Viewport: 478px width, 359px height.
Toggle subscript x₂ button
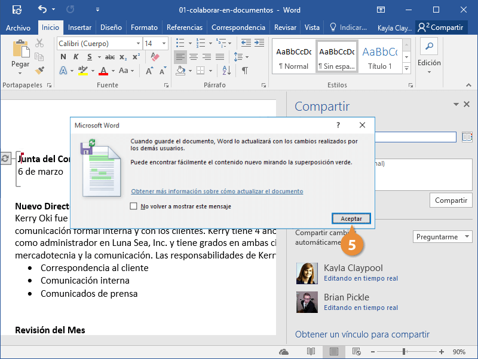coord(123,57)
